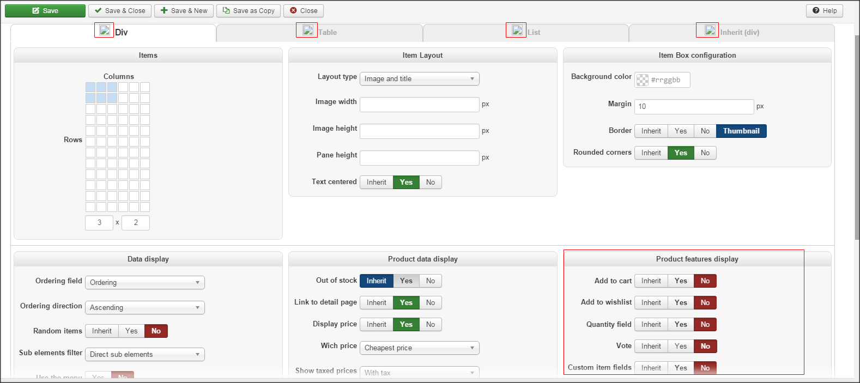Set Out of stock to Yes
Screen dimensions: 860x383
tap(407, 281)
